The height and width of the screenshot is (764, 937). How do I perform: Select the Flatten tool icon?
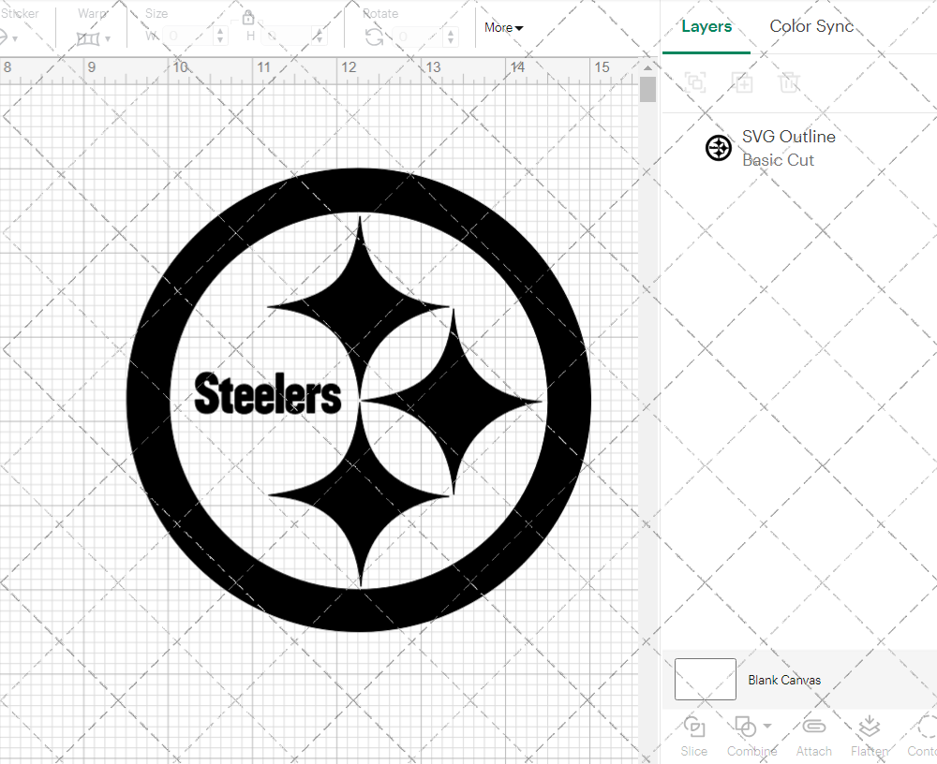(x=869, y=727)
